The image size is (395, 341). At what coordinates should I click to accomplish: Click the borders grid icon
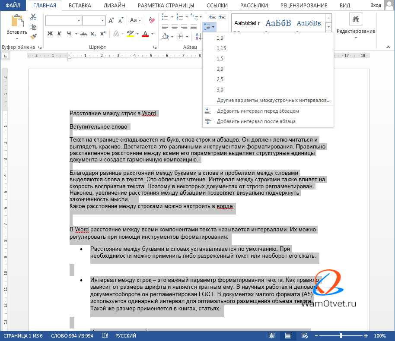(x=180, y=37)
